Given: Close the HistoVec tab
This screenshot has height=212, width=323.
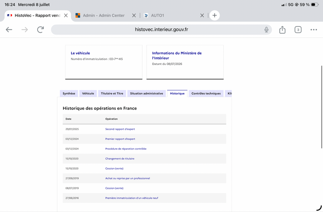Looking at the screenshot, I should [66, 15].
